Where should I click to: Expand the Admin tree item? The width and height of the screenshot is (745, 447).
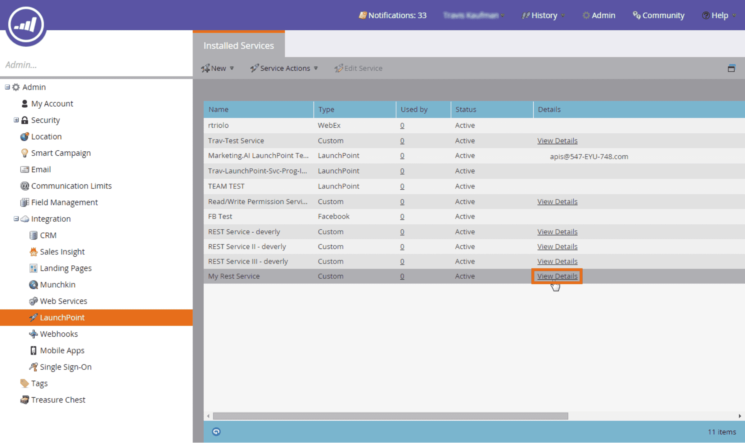coord(7,86)
